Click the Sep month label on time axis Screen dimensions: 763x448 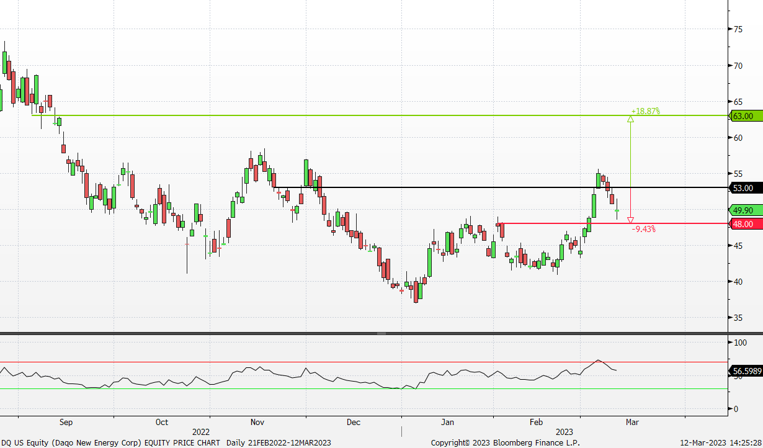click(66, 422)
